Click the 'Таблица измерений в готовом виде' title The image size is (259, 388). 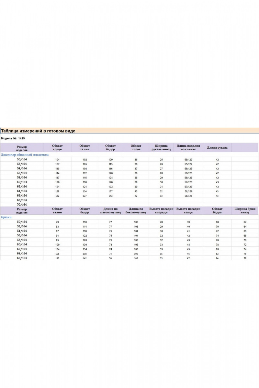click(x=38, y=131)
